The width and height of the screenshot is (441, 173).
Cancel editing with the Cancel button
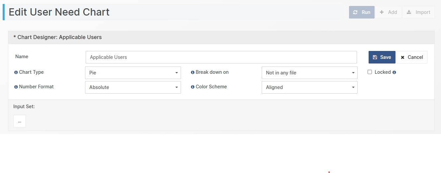[x=412, y=57]
